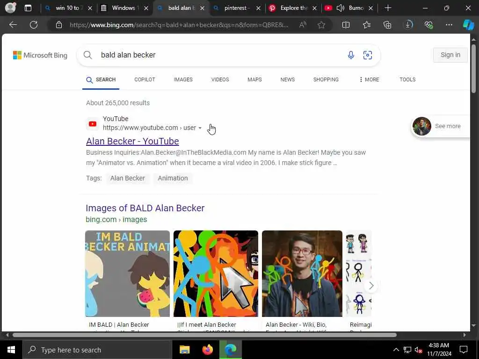Open the COPILOT search tab

pos(145,79)
